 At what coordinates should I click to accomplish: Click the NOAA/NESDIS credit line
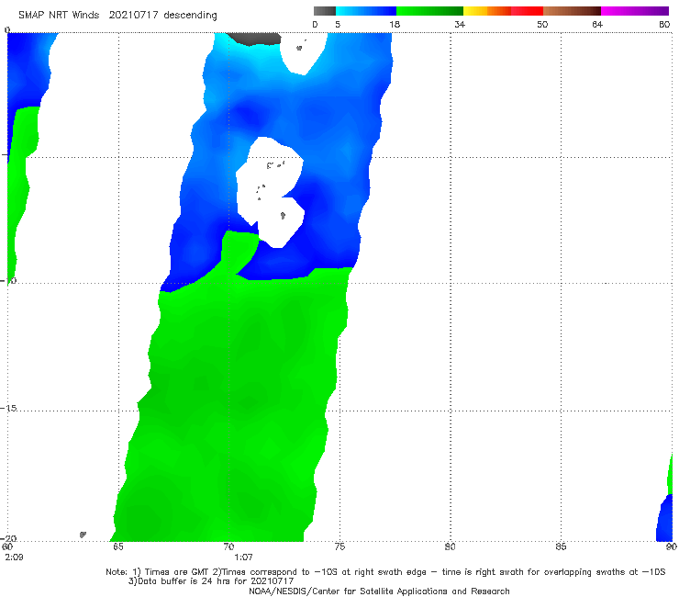(x=379, y=591)
